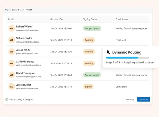Click the Dynamic Routing person icon
This screenshot has width=159, height=119.
pyautogui.click(x=108, y=52)
